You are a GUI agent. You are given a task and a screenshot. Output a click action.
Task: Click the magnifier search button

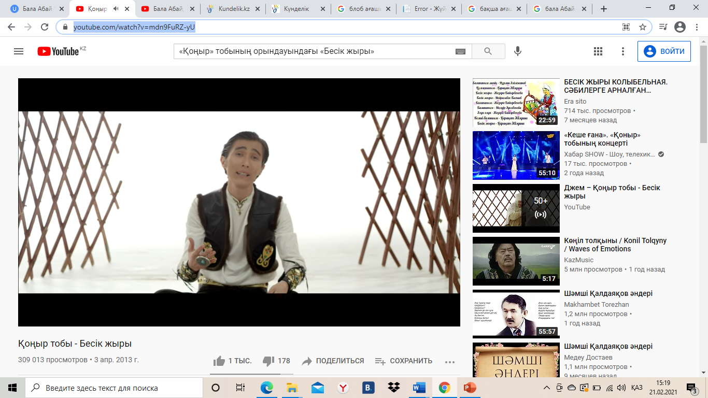(488, 51)
